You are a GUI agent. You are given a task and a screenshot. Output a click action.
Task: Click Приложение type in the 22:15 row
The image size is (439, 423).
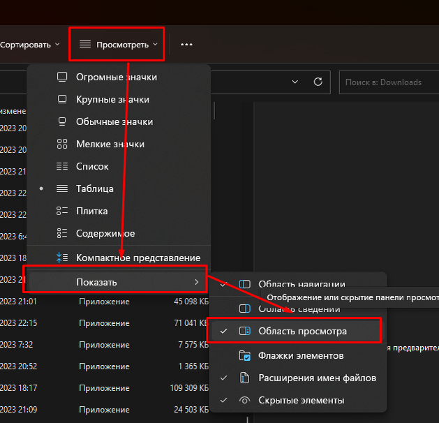[x=104, y=323]
